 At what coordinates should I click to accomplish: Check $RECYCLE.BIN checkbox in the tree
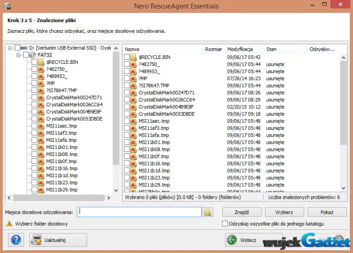click(x=34, y=62)
